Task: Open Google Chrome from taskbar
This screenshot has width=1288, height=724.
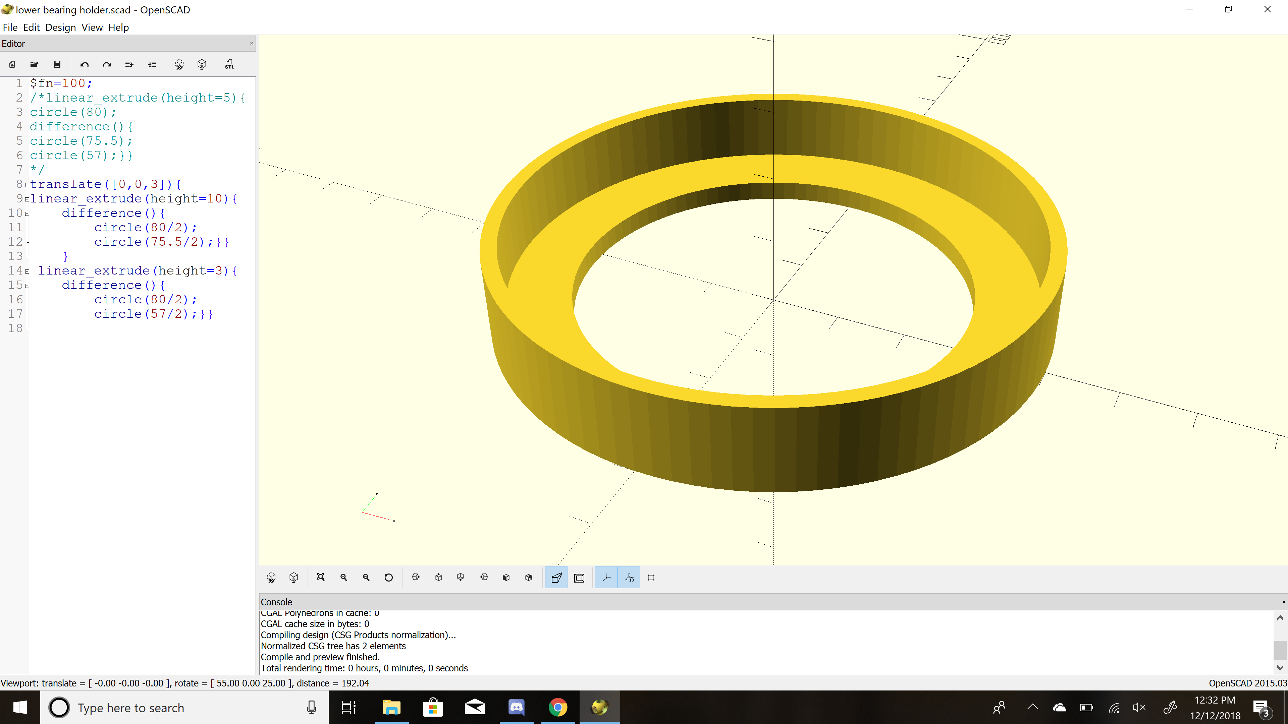Action: (557, 708)
